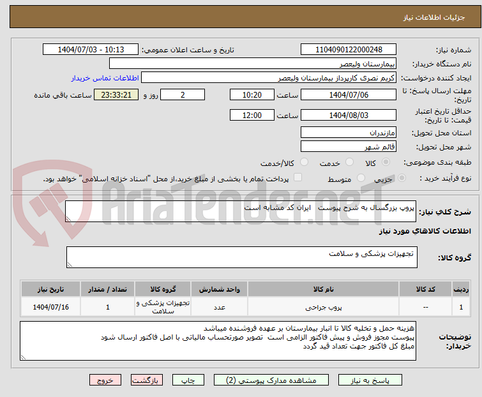The width and height of the screenshot is (482, 397).
Task: Click the بازگشت back button
Action: (x=146, y=380)
